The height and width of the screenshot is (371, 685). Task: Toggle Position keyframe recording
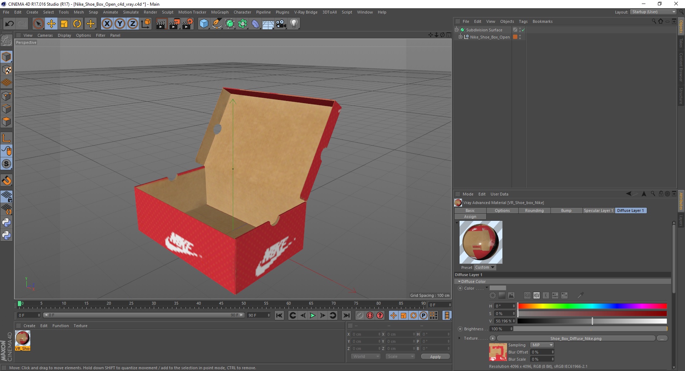tap(394, 315)
